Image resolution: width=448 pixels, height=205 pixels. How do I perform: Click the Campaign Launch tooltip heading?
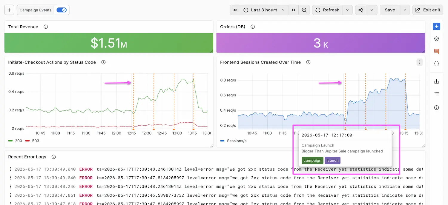coord(318,145)
